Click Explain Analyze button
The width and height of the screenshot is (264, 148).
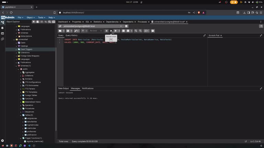(x=128, y=31)
